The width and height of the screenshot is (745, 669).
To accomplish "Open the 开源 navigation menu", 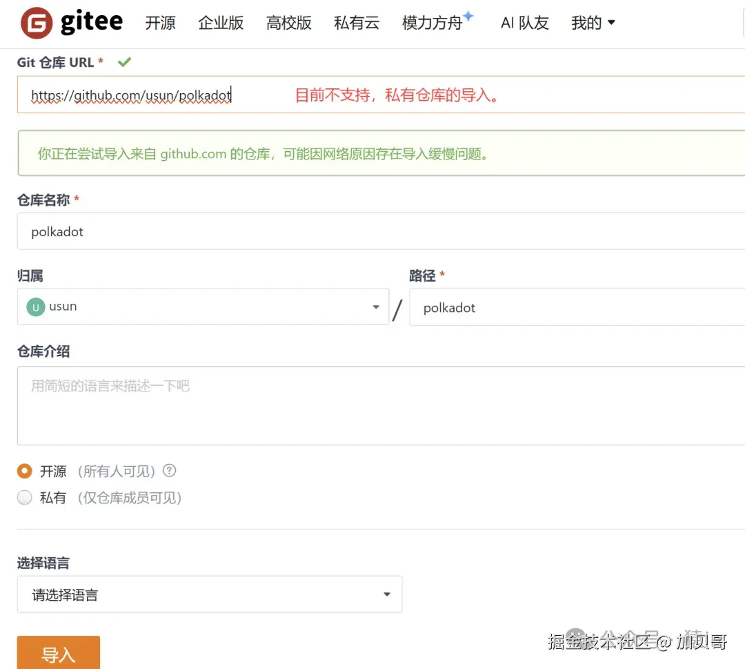I will [x=160, y=23].
